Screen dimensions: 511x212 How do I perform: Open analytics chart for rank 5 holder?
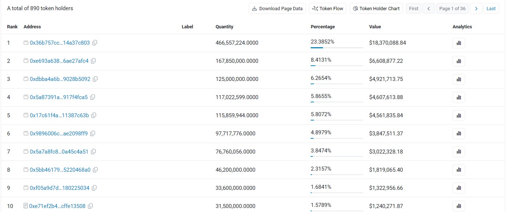point(459,115)
